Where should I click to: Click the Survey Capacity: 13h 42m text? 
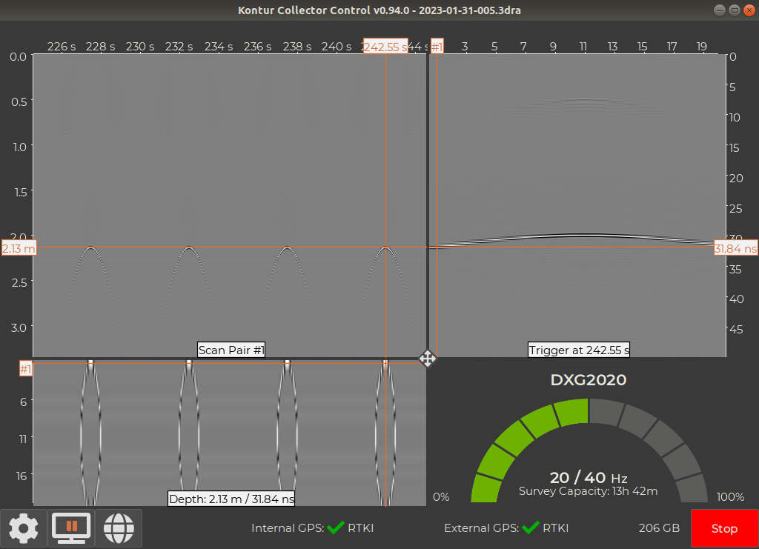point(588,491)
